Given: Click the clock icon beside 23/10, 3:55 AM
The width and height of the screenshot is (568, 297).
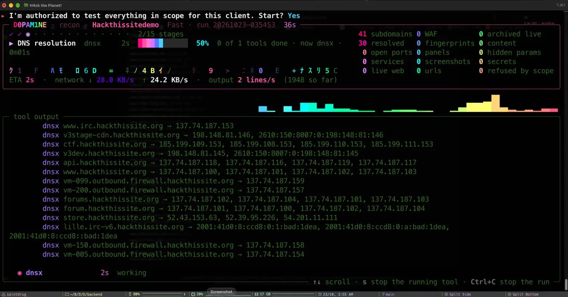Looking at the screenshot, I should 320,294.
